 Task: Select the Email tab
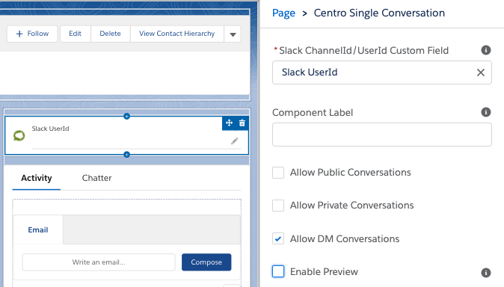(38, 229)
